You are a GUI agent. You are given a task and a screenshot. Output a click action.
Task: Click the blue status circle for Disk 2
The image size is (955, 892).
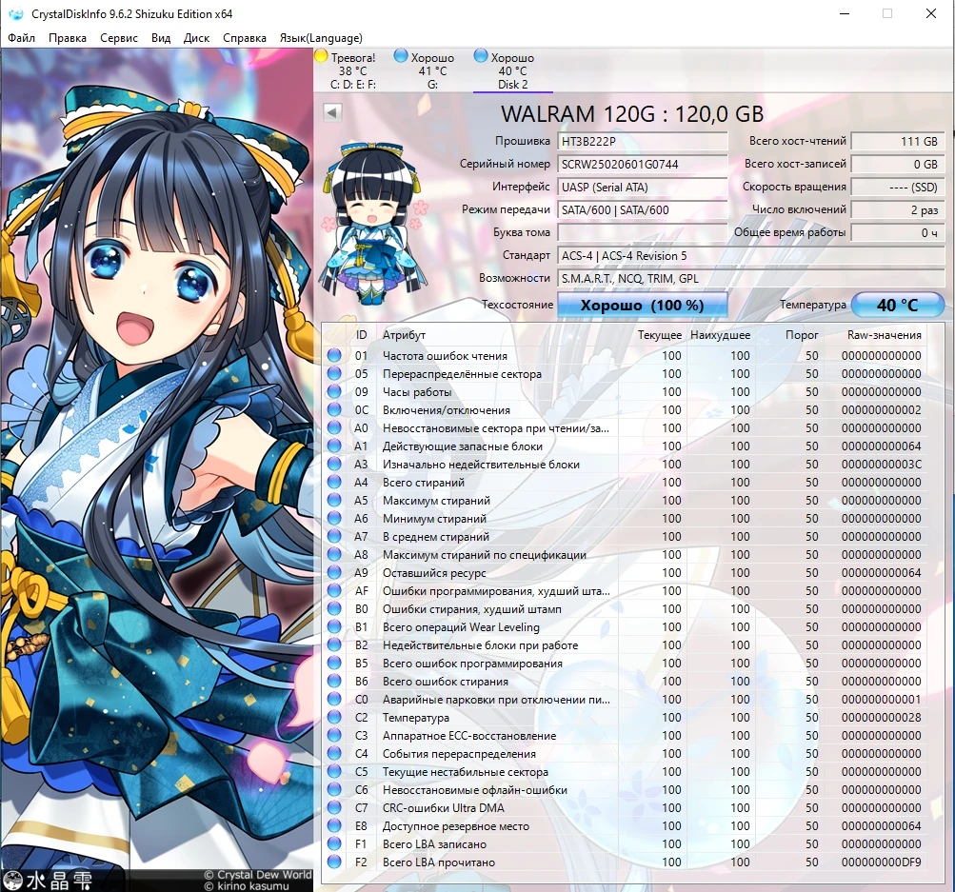point(481,56)
